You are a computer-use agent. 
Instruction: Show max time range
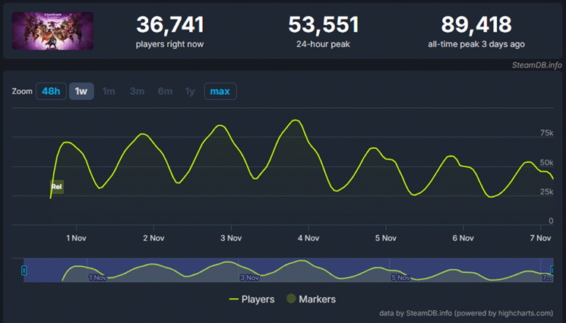pyautogui.click(x=220, y=92)
